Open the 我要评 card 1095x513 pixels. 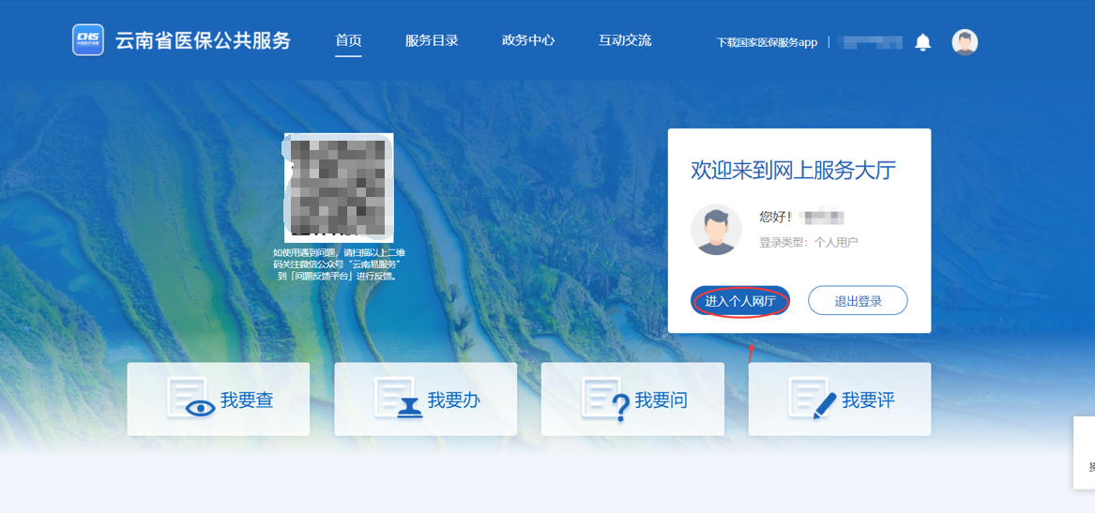click(x=840, y=400)
